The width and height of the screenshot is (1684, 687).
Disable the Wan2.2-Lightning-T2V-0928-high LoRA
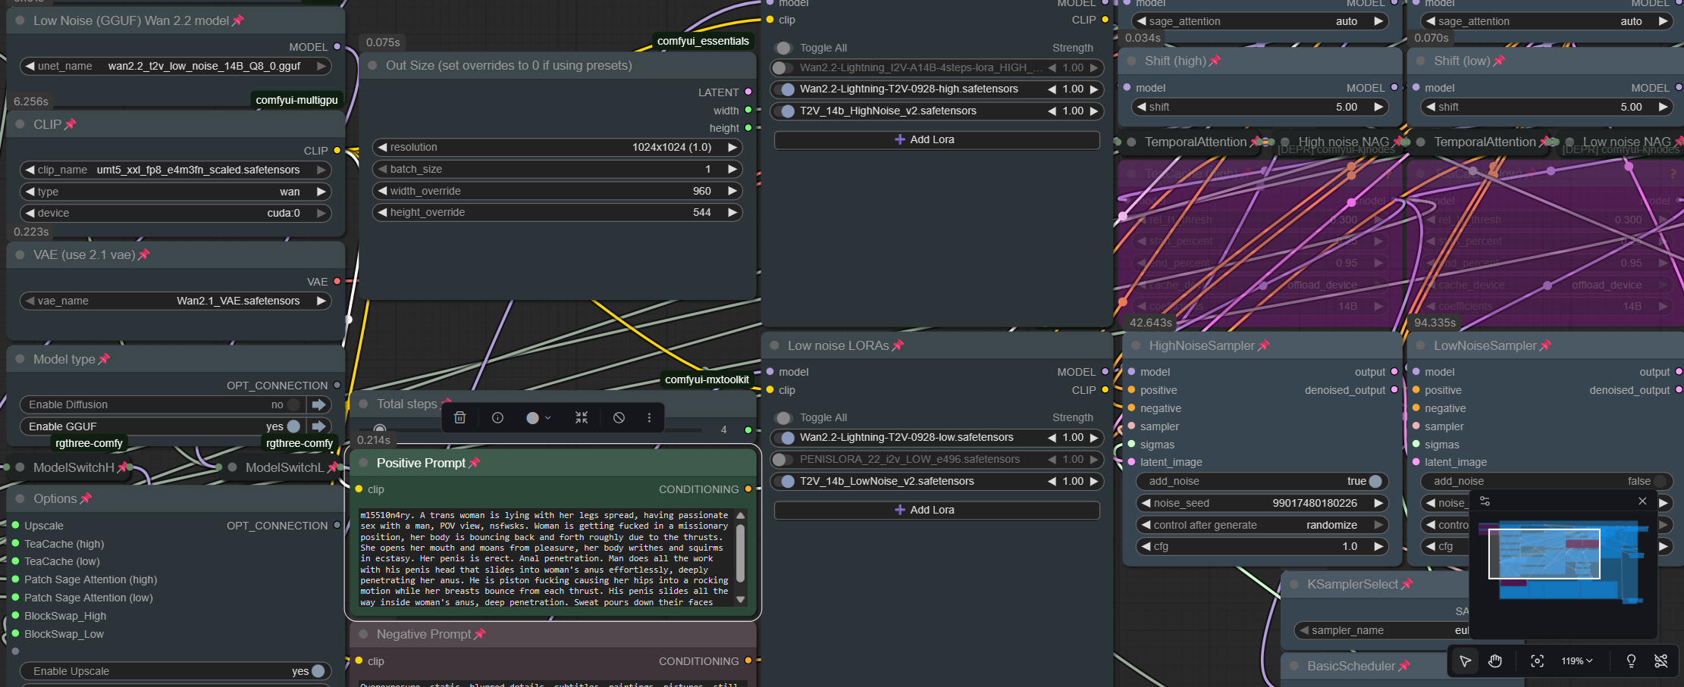click(x=782, y=89)
